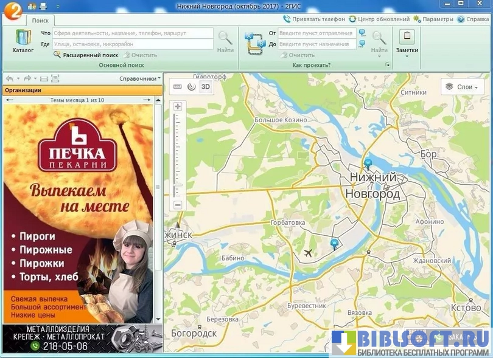Open the Справочники dropdown

(140, 78)
